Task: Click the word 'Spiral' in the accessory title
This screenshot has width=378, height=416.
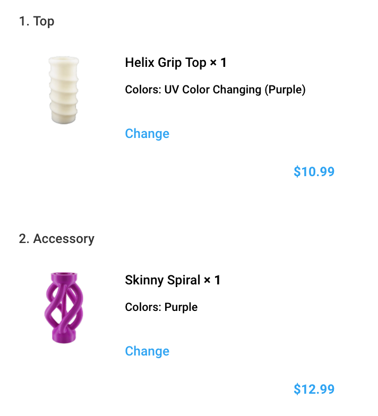Action: click(184, 280)
